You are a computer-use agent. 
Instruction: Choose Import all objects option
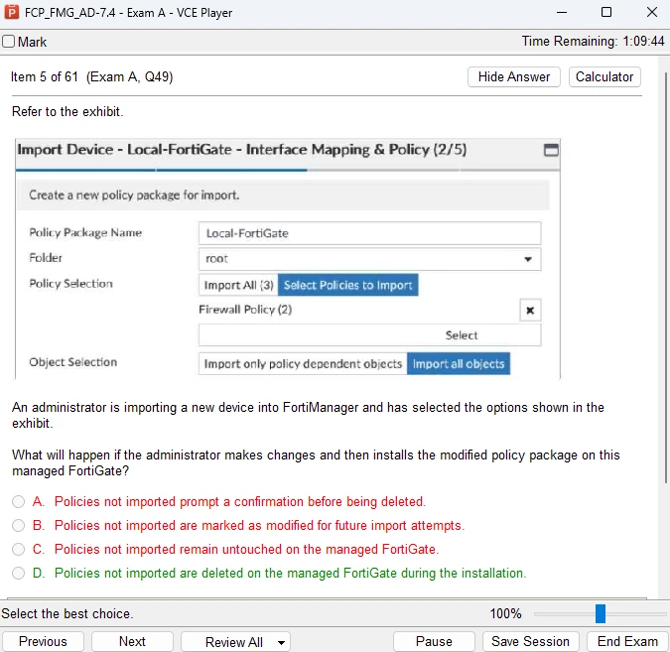point(459,363)
